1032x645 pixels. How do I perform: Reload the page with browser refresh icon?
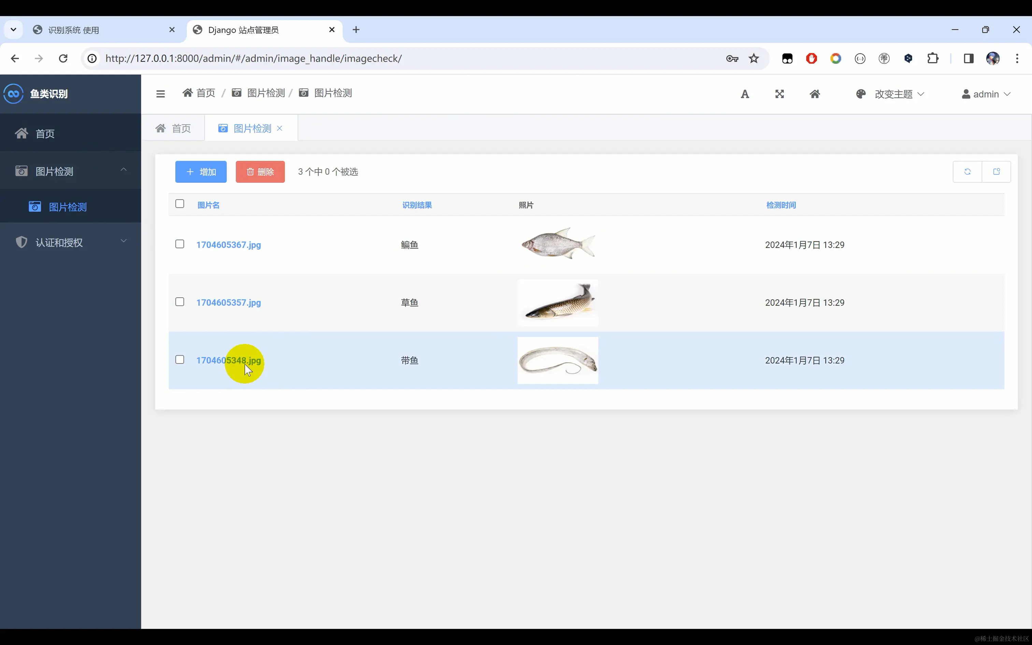pyautogui.click(x=63, y=58)
